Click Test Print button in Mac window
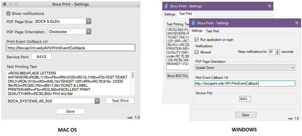302x136 pixels. [120, 101]
